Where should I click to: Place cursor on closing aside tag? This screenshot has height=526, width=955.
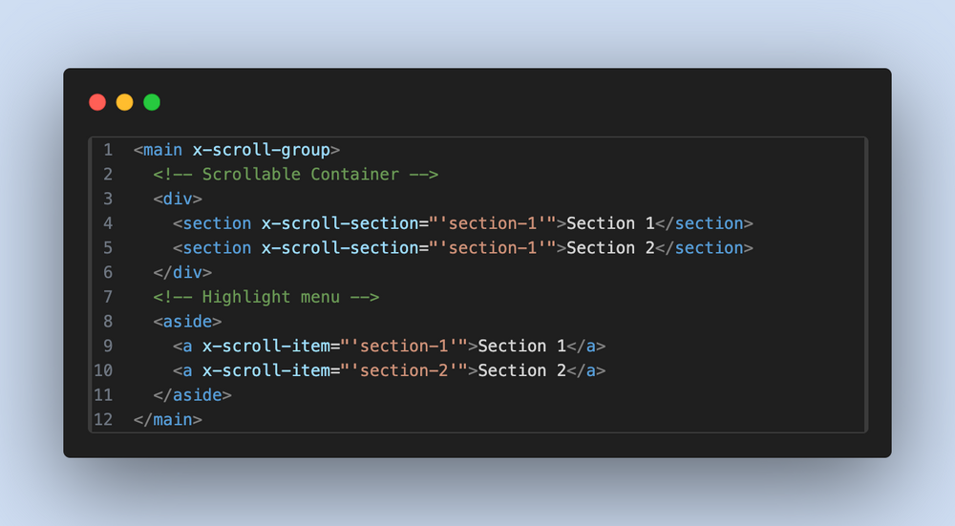[192, 394]
